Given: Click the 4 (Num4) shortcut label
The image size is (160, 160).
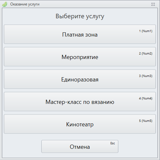Looking at the screenshot, I should 146,98.
